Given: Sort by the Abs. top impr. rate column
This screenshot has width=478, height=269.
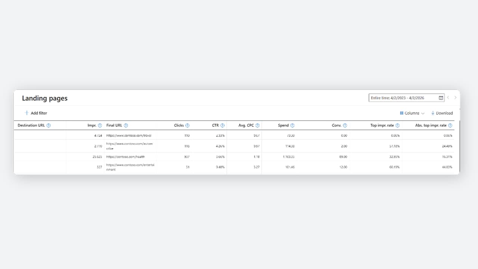Looking at the screenshot, I should coord(431,126).
